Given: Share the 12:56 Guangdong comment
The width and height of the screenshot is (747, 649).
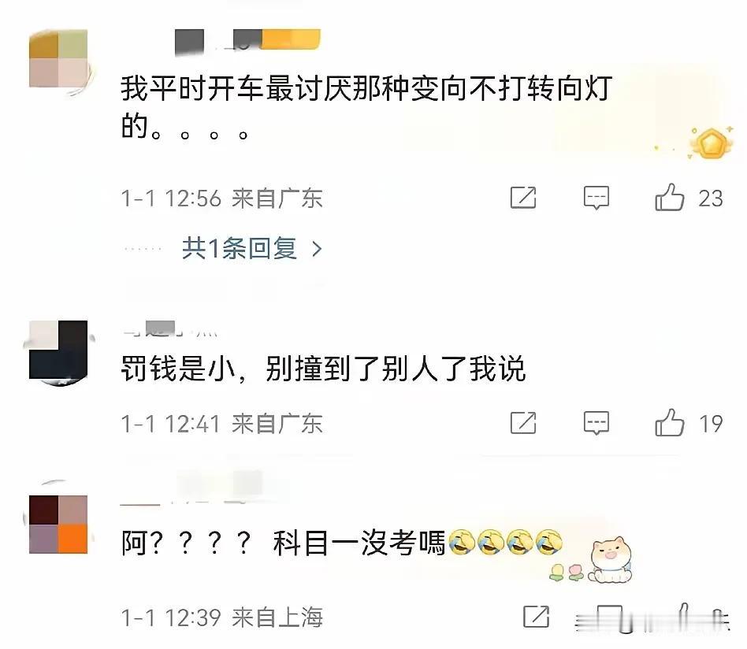Looking at the screenshot, I should pyautogui.click(x=523, y=198).
